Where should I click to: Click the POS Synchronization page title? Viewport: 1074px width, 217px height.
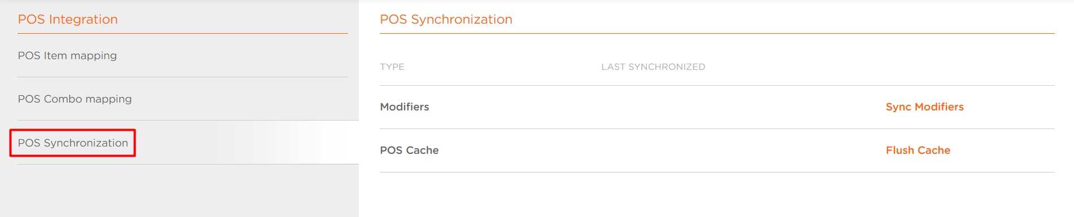(446, 19)
